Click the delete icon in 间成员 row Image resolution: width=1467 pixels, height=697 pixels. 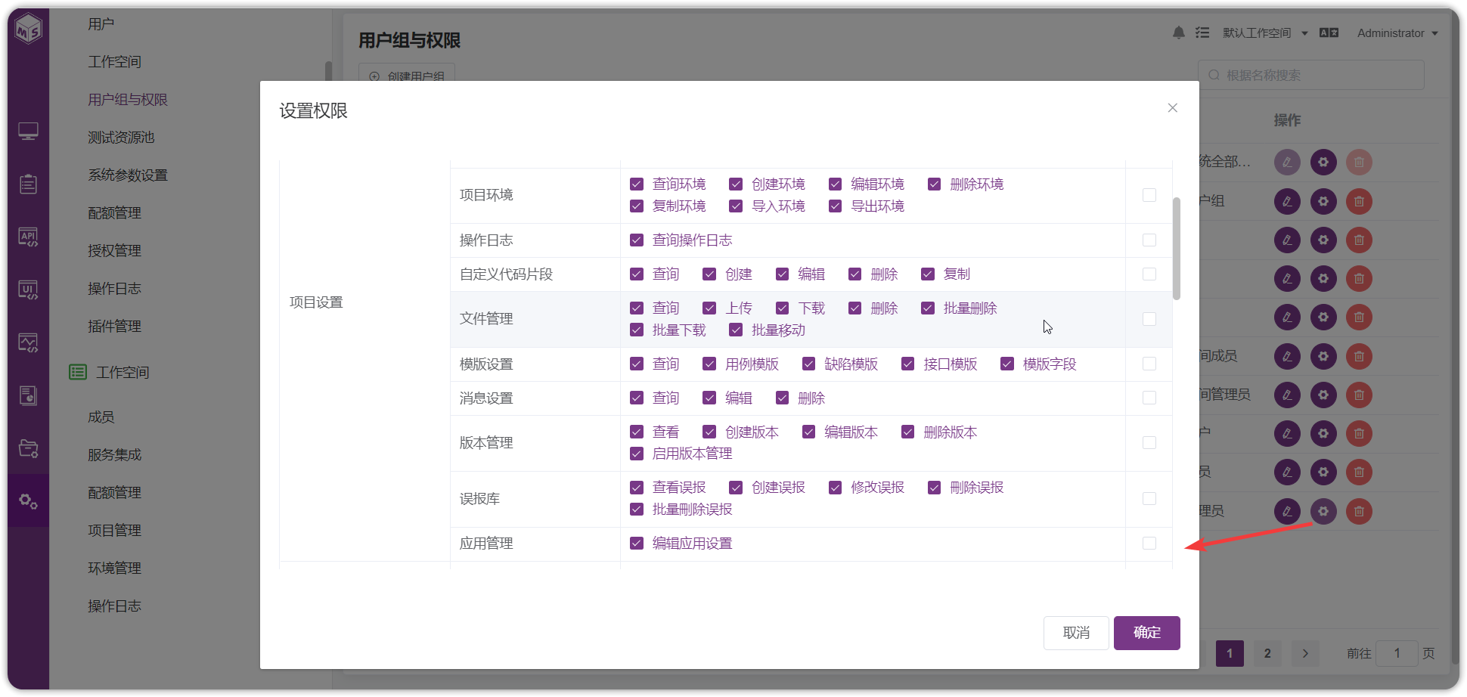(x=1359, y=356)
